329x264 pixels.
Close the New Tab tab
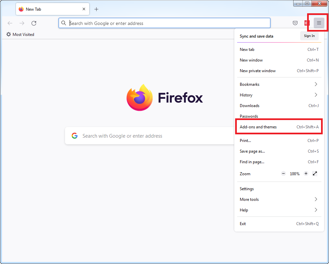[84, 9]
